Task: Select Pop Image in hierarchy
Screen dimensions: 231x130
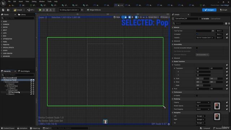Action: tap(14, 92)
